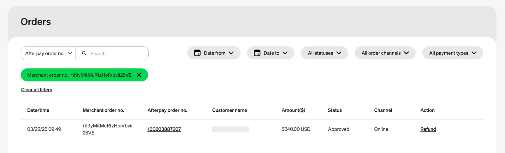505x153 pixels.
Task: Open the Date to picker
Action: (x=270, y=53)
